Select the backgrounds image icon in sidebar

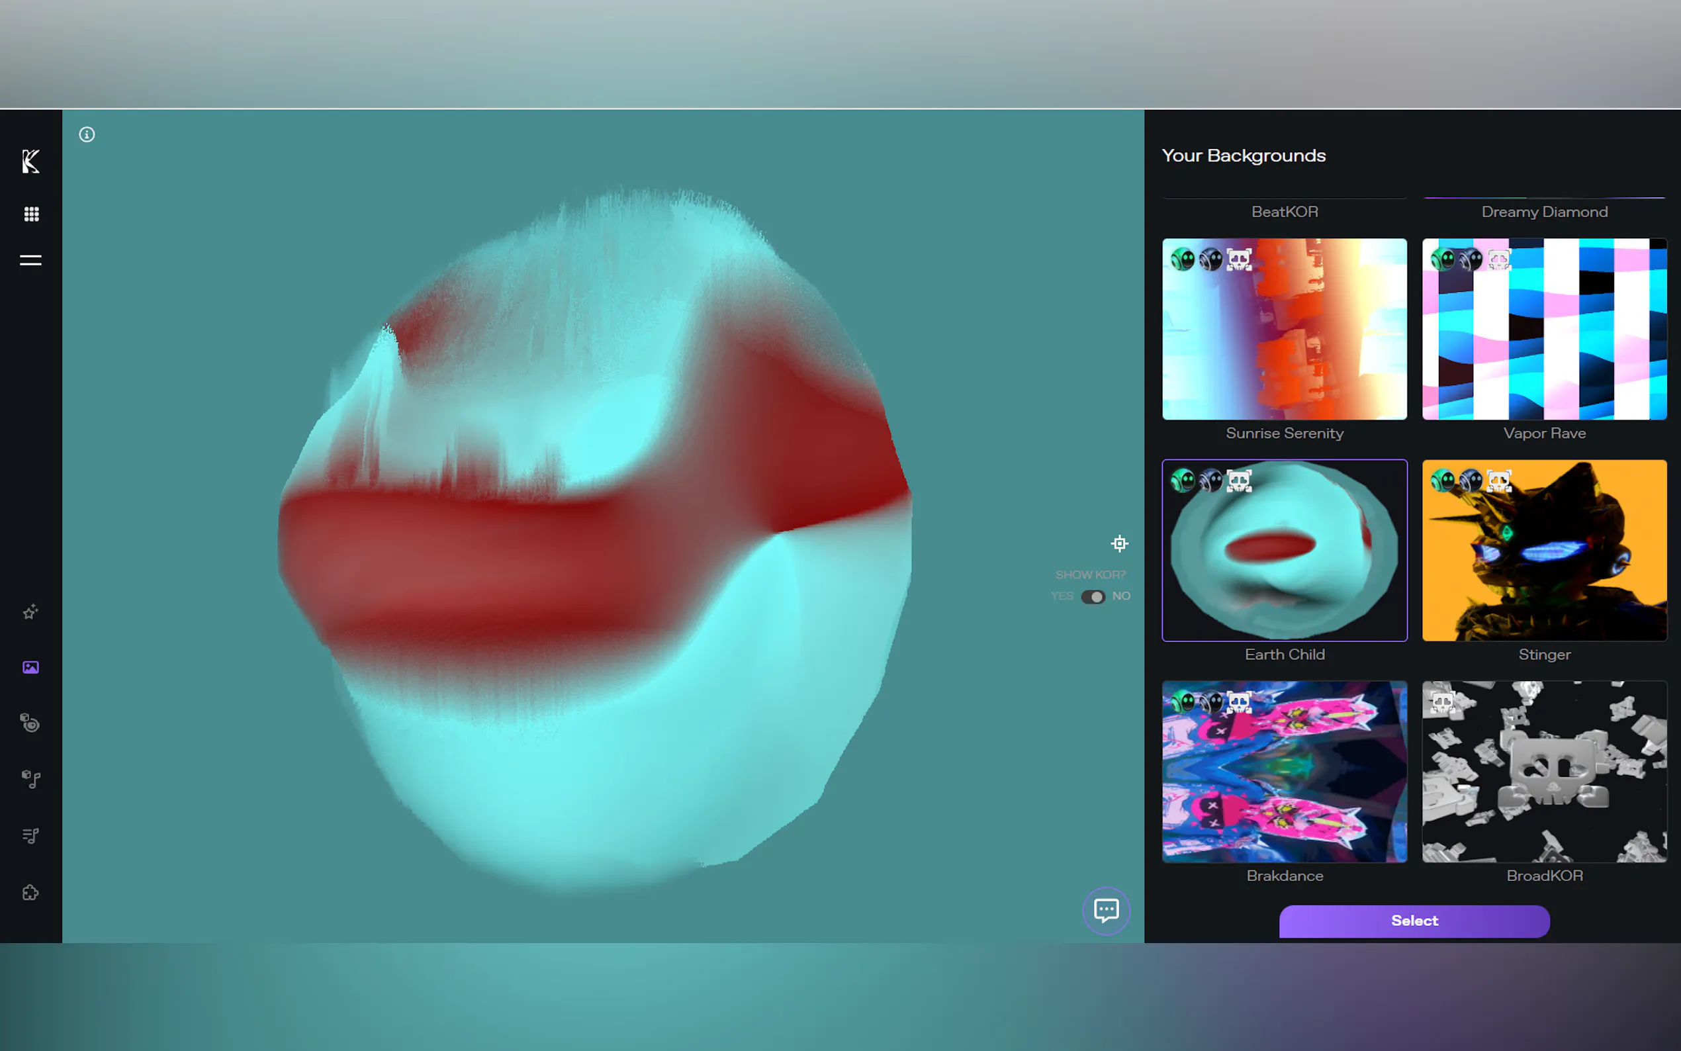click(30, 667)
